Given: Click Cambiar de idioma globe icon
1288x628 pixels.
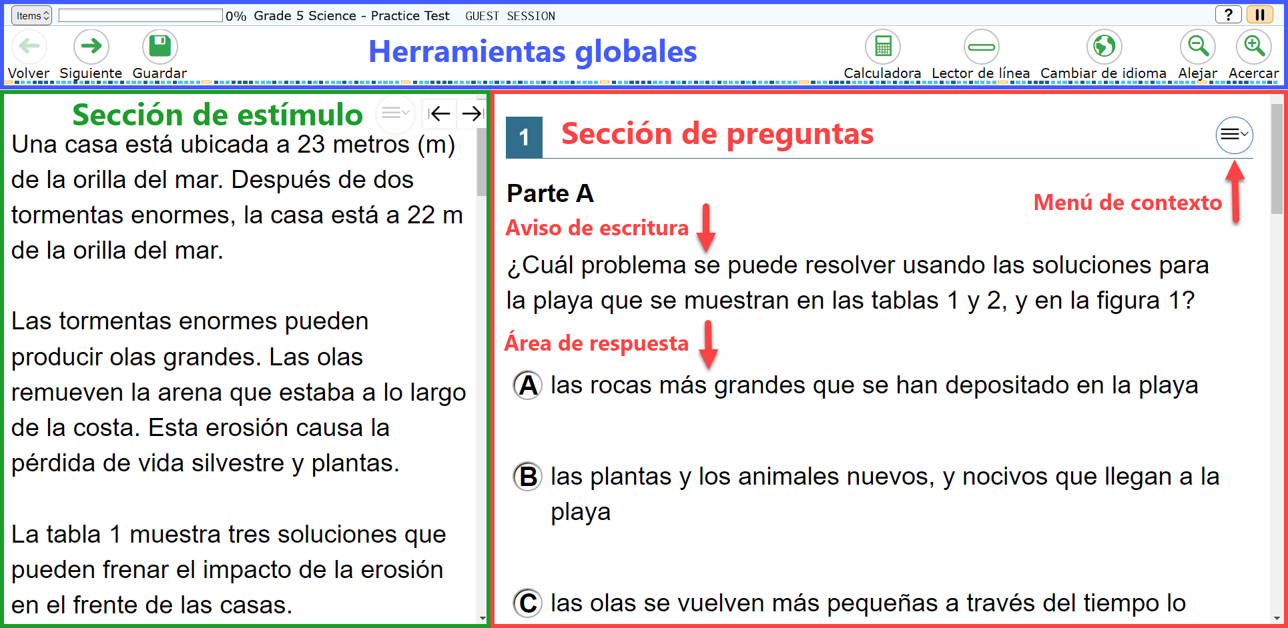Looking at the screenshot, I should [1104, 47].
